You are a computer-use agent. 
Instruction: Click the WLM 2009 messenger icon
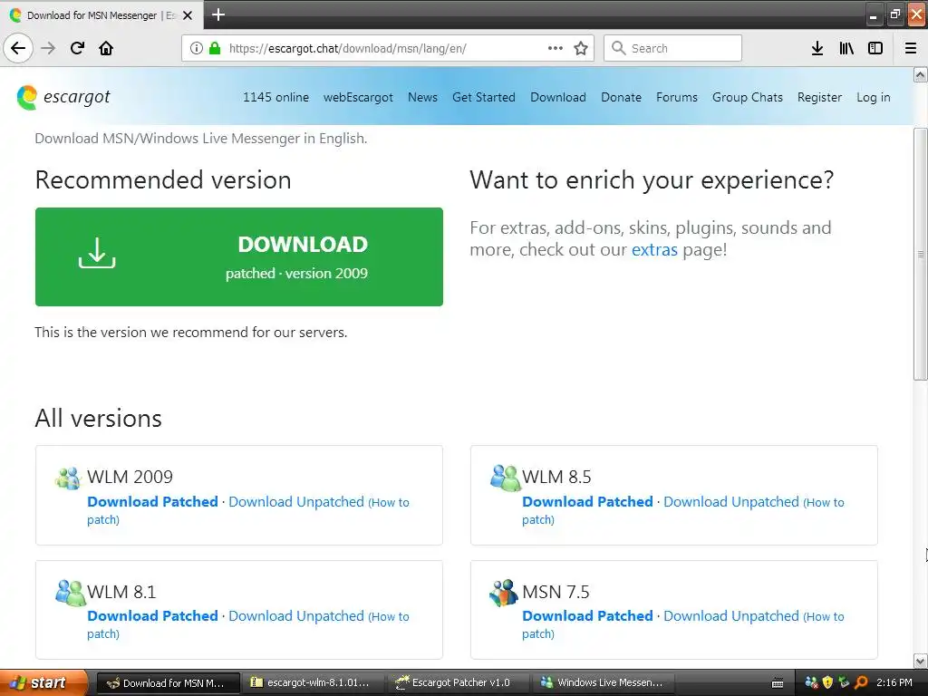pyautogui.click(x=69, y=478)
